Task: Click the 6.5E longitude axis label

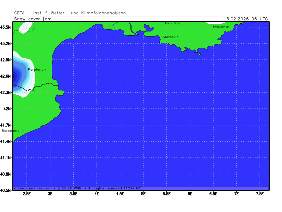Action: (213, 194)
